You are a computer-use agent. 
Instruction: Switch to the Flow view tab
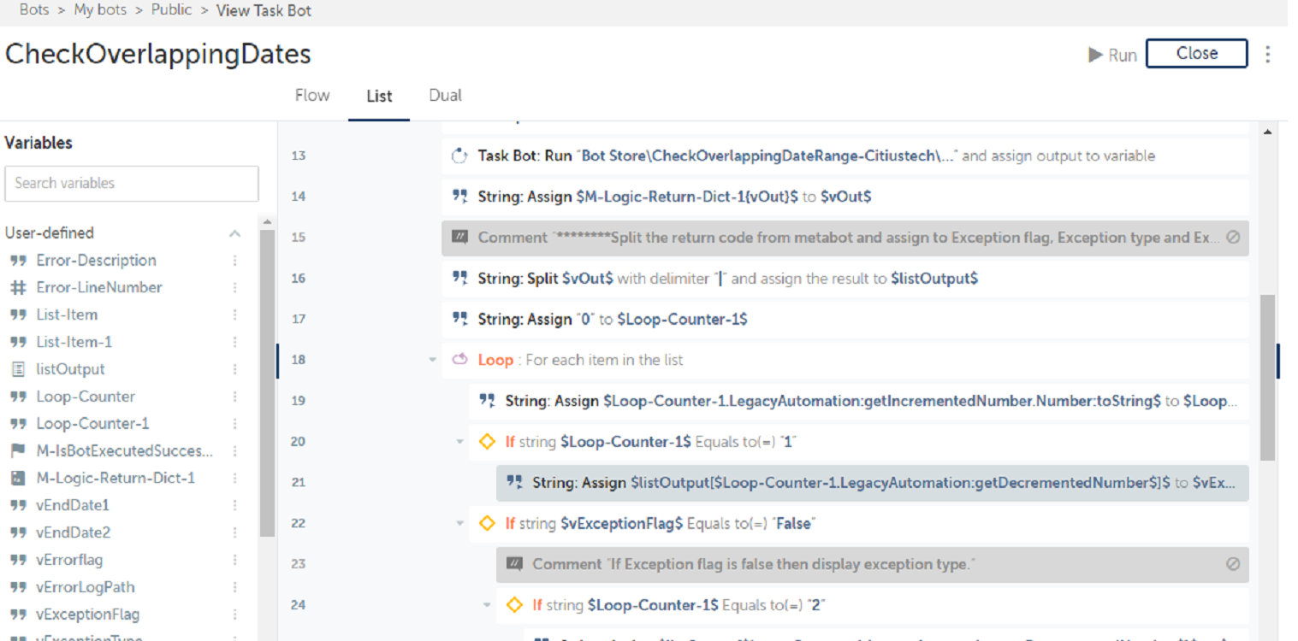pyautogui.click(x=312, y=96)
